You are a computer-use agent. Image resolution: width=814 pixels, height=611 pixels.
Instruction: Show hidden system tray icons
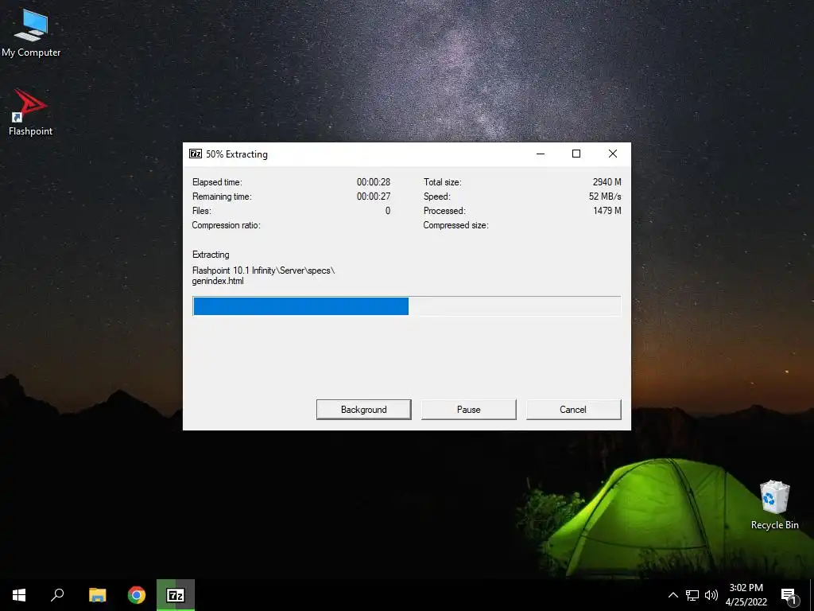coord(673,595)
